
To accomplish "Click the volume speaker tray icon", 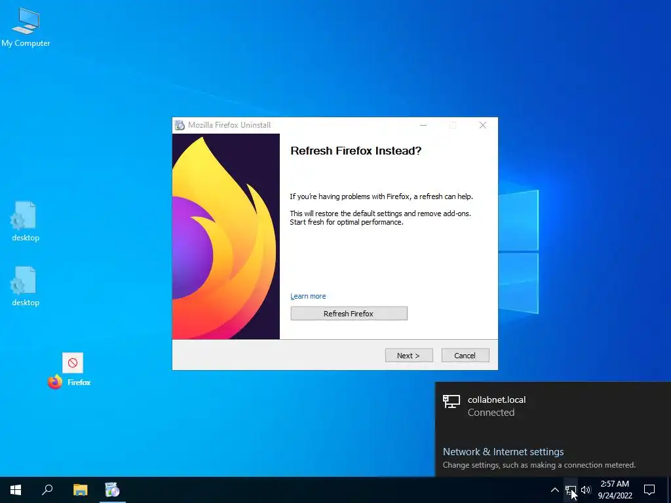I will tap(586, 490).
